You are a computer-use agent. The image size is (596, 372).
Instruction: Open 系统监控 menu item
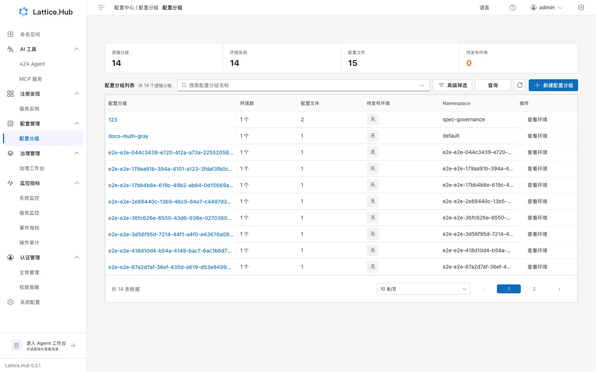pyautogui.click(x=43, y=198)
